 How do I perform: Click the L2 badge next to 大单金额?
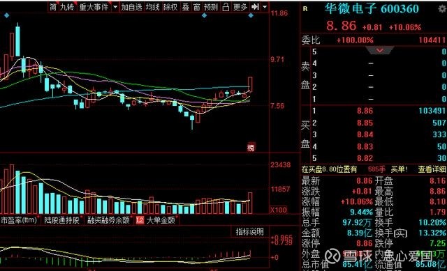click(x=140, y=220)
